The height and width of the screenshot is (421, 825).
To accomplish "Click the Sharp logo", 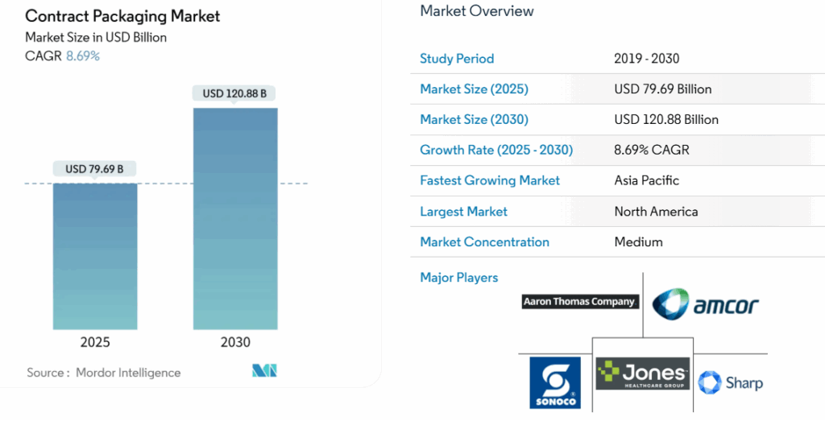I will [x=730, y=382].
